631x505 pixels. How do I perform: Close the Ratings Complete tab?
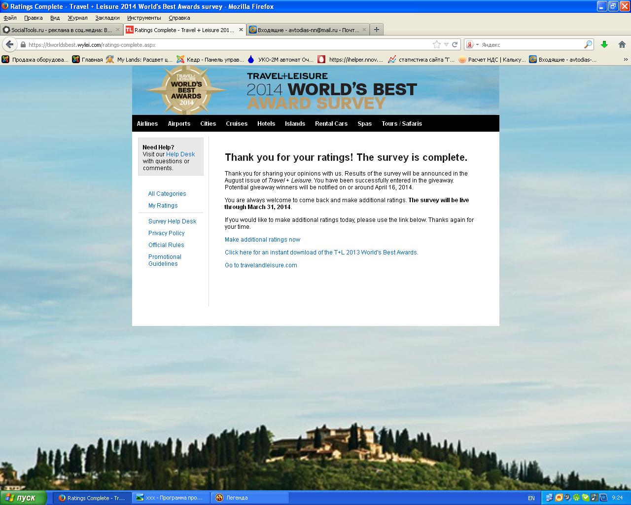pos(241,30)
